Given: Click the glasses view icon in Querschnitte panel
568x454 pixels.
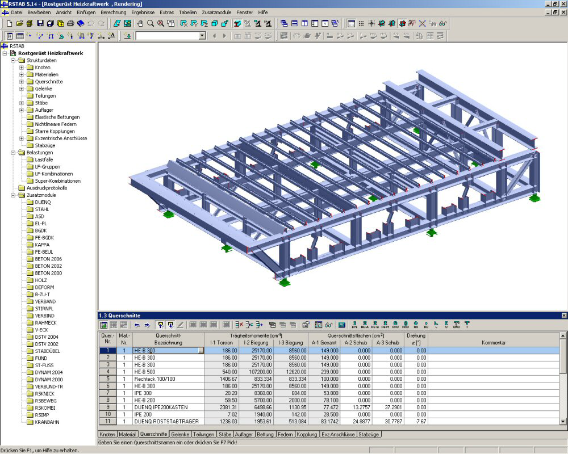Looking at the screenshot, I should pos(328,325).
